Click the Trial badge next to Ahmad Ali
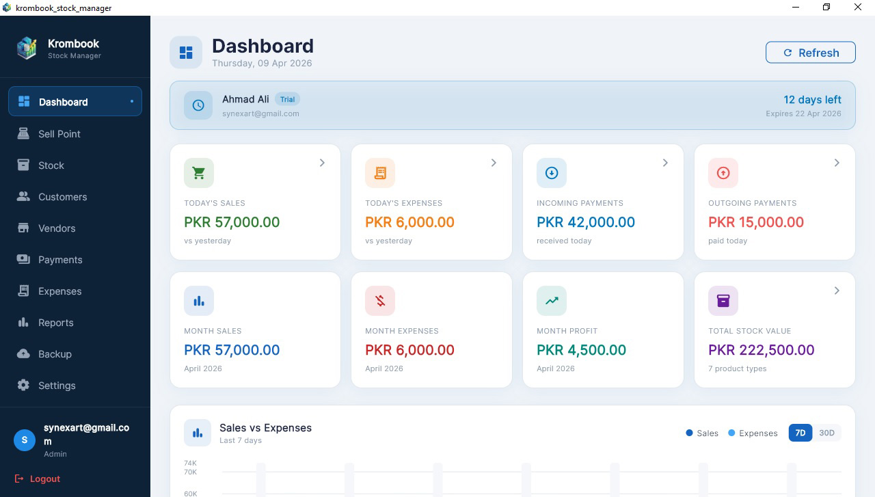The height and width of the screenshot is (497, 875). click(288, 99)
